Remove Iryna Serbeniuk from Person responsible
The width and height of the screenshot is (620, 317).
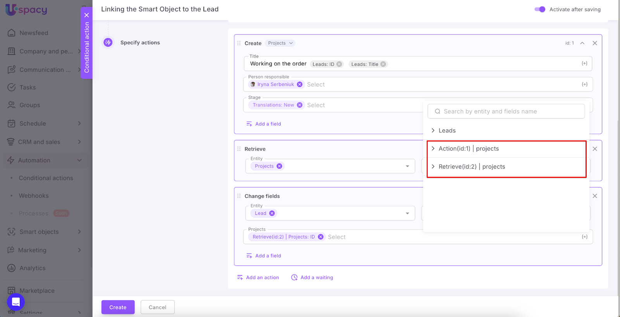click(300, 84)
